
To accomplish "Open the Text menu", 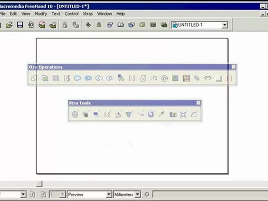I will coord(56,14).
